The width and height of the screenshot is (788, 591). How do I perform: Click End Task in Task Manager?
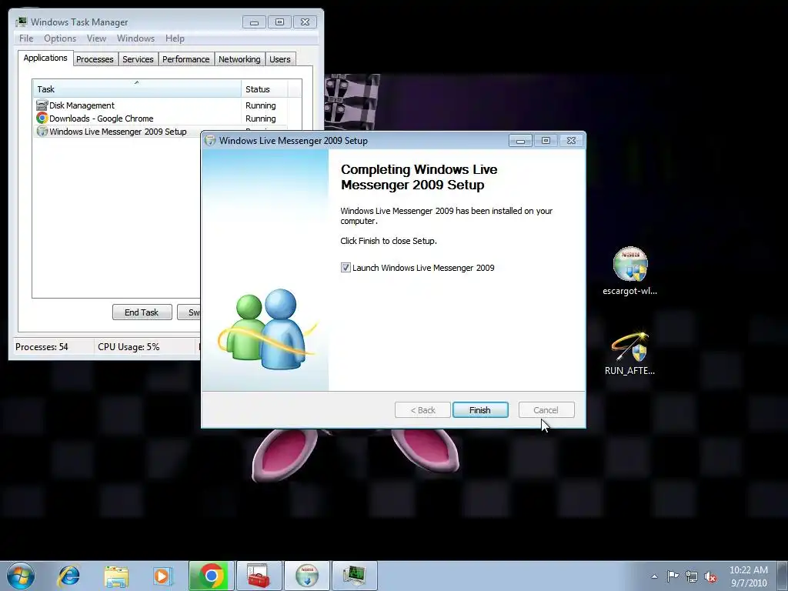tap(142, 312)
